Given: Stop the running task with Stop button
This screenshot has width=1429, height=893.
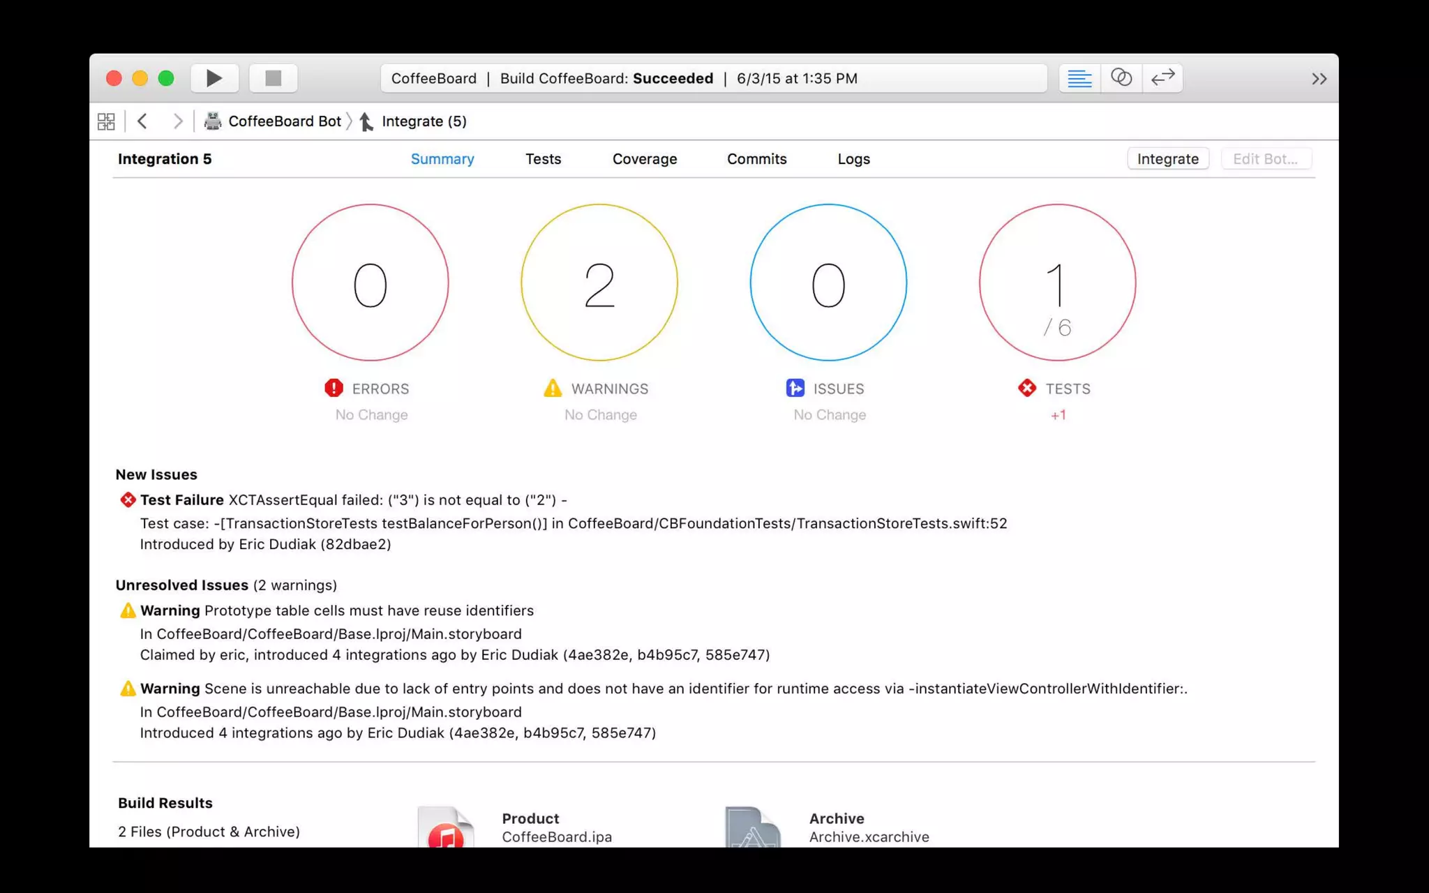Looking at the screenshot, I should (273, 78).
